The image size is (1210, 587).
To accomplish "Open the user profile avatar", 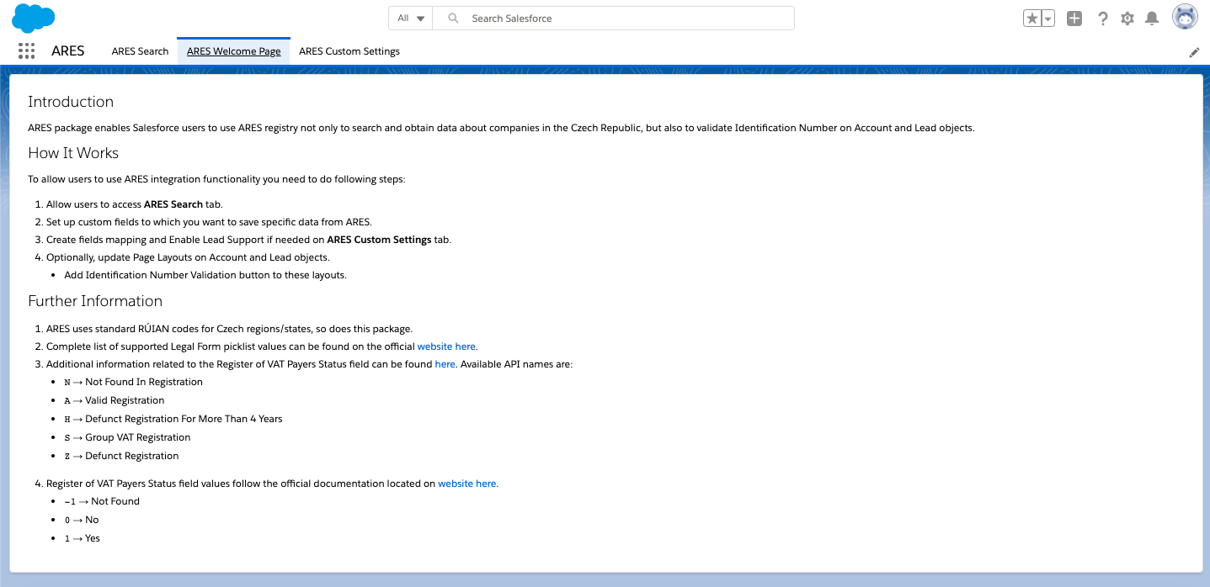I will point(1185,18).
